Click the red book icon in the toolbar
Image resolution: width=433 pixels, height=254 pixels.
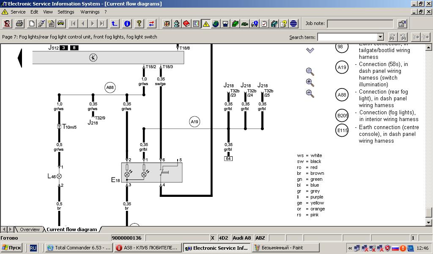pos(186,24)
